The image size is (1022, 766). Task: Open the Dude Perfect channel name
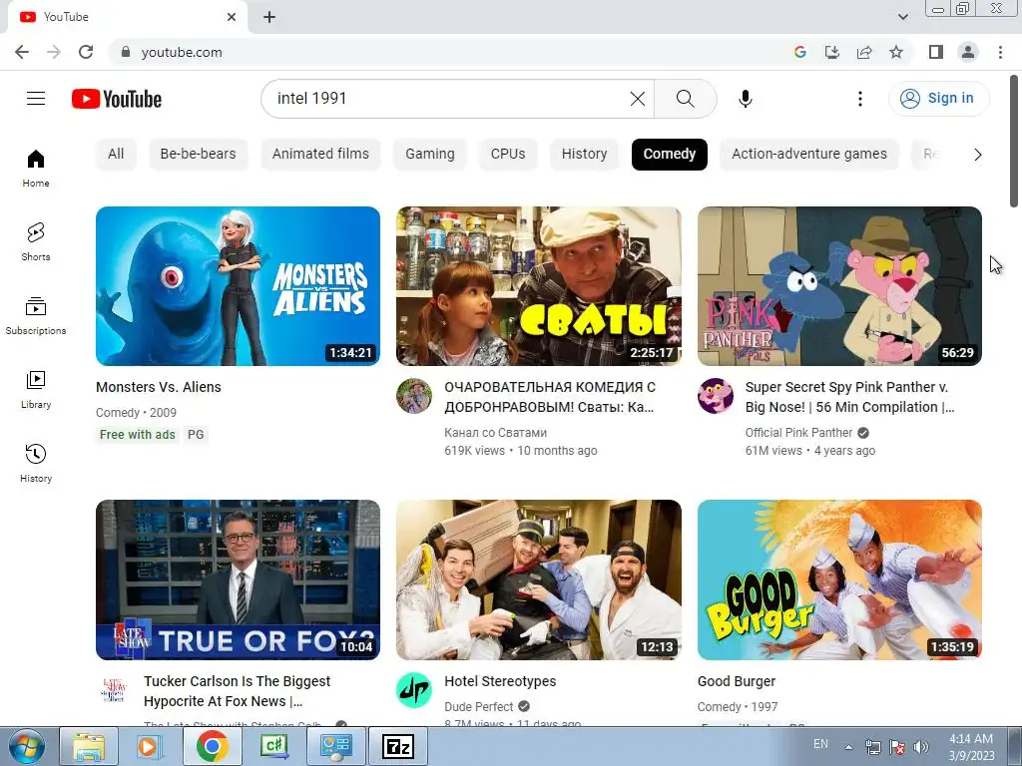pyautogui.click(x=478, y=707)
